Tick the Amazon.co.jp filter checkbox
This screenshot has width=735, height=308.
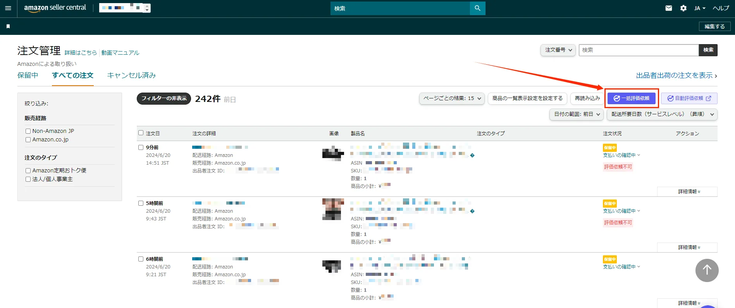click(28, 140)
